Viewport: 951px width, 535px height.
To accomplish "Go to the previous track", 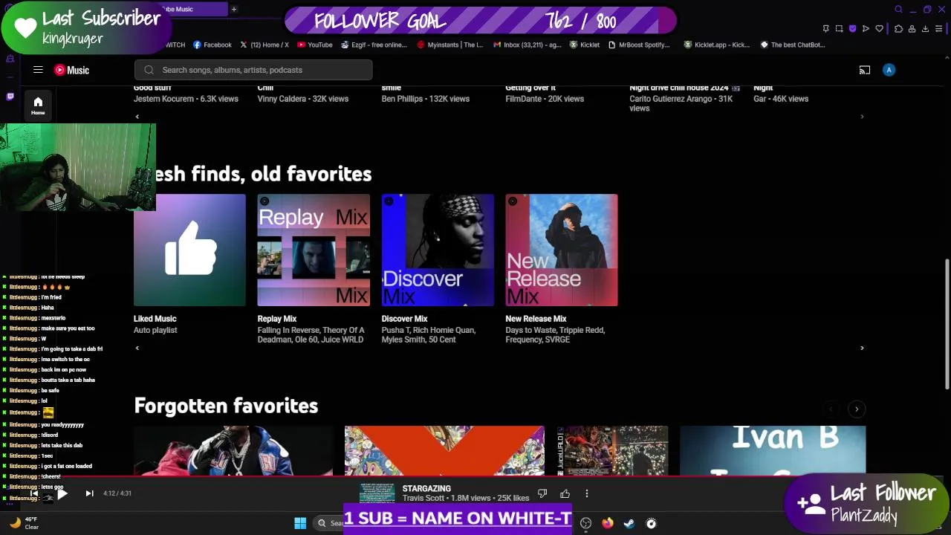I will (x=34, y=493).
